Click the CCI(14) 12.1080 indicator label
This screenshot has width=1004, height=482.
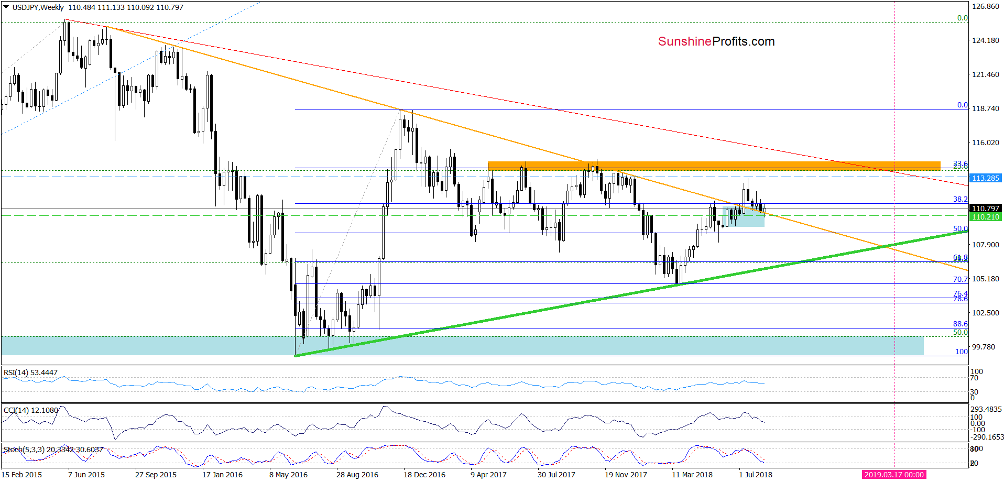click(31, 410)
